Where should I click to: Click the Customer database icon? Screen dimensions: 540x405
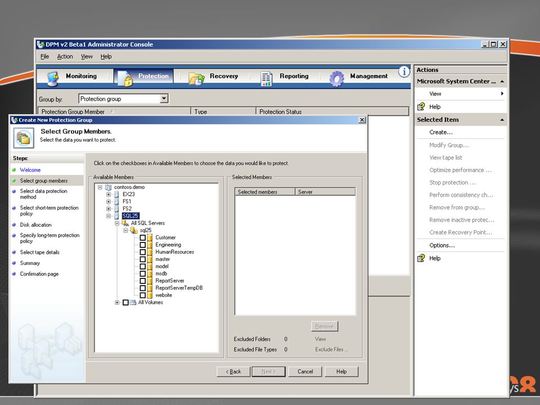(x=150, y=237)
